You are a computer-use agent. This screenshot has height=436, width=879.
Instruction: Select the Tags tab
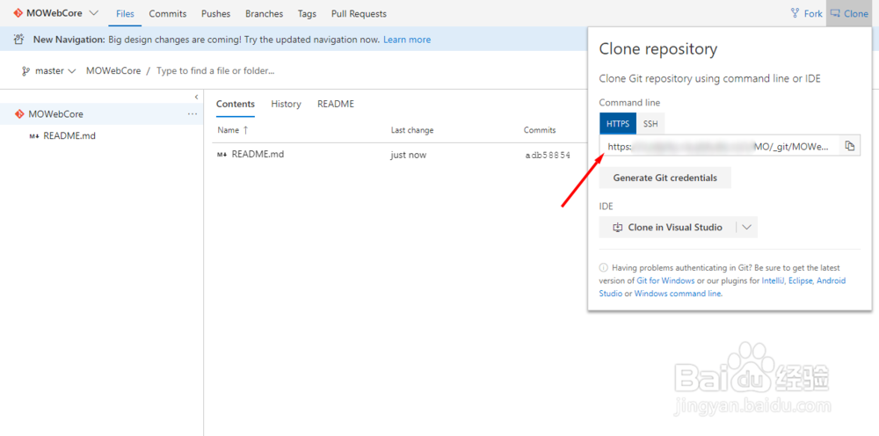pos(307,14)
